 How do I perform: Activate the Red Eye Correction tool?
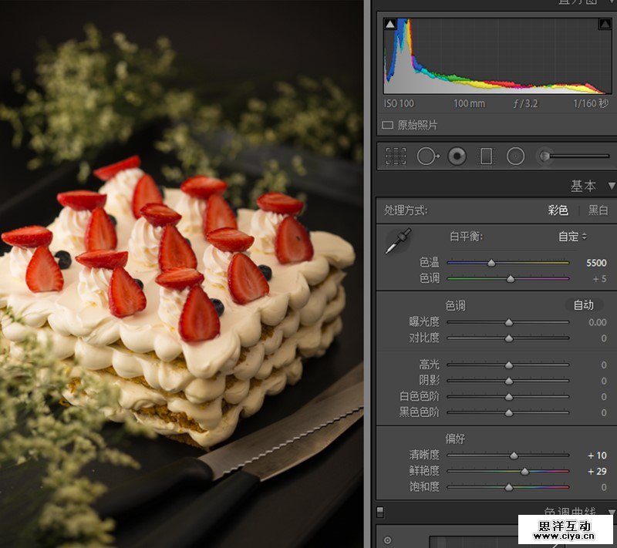click(457, 156)
